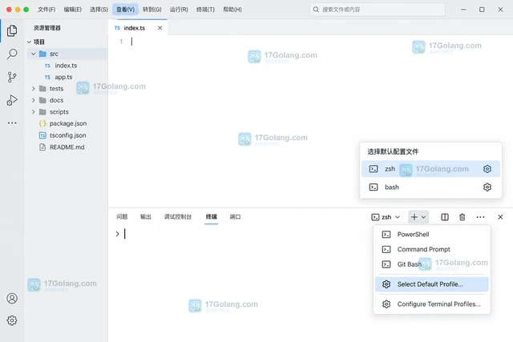The height and width of the screenshot is (342, 513).
Task: Kill terminal with trash icon
Action: click(462, 217)
